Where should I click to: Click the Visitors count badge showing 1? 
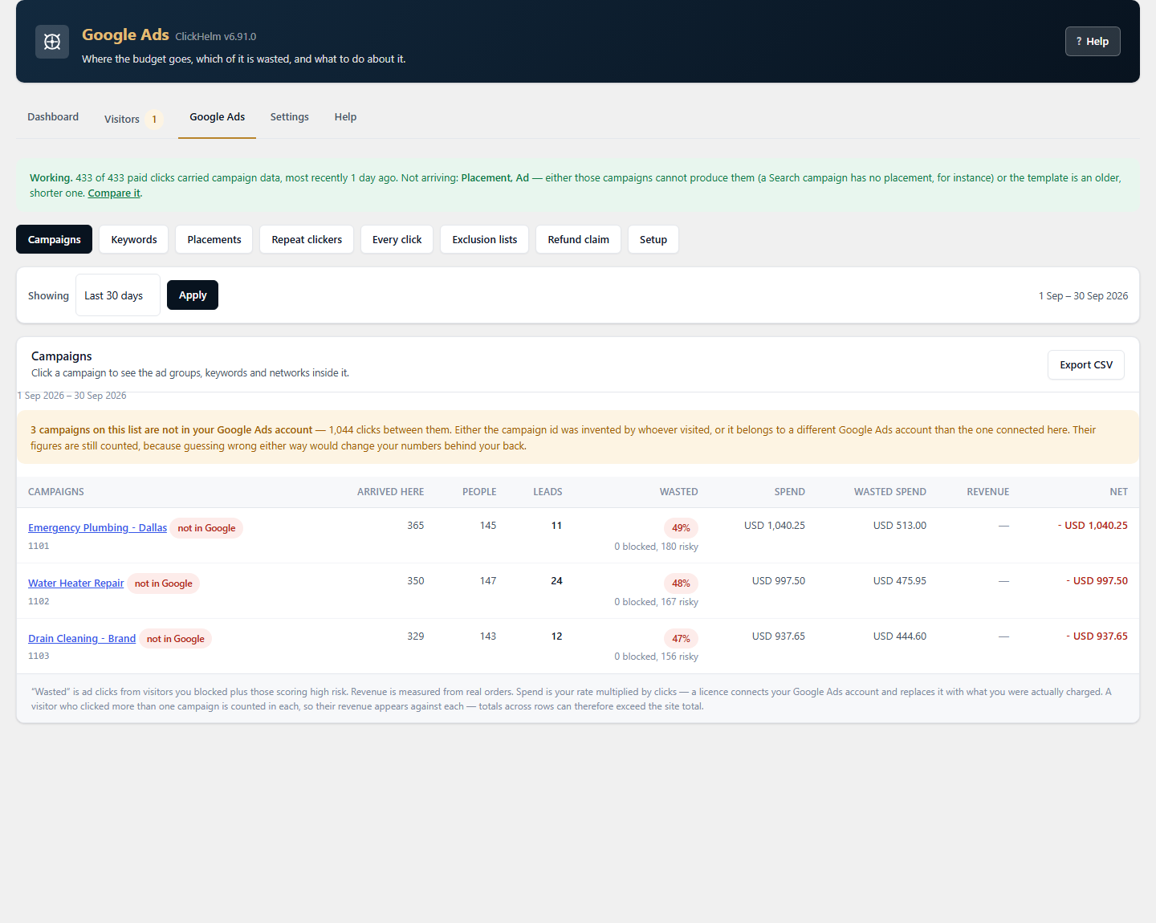[x=154, y=120]
